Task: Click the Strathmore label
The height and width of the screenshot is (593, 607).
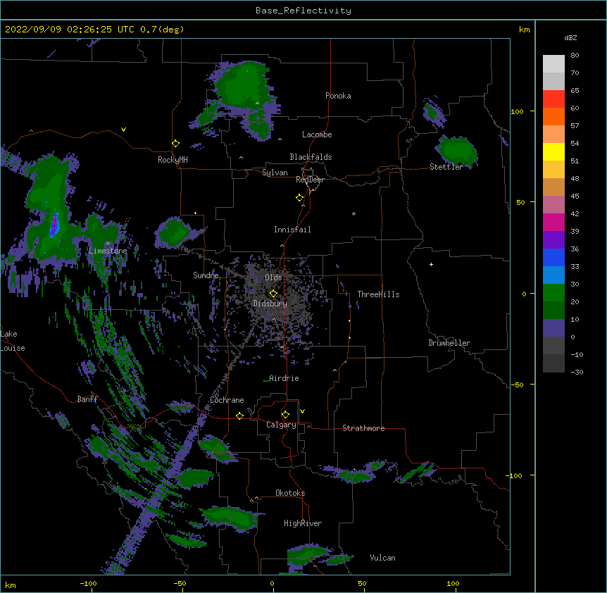Action: pos(363,428)
